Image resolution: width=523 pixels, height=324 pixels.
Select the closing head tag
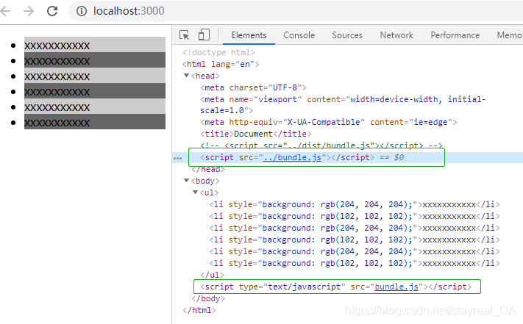pyautogui.click(x=208, y=169)
